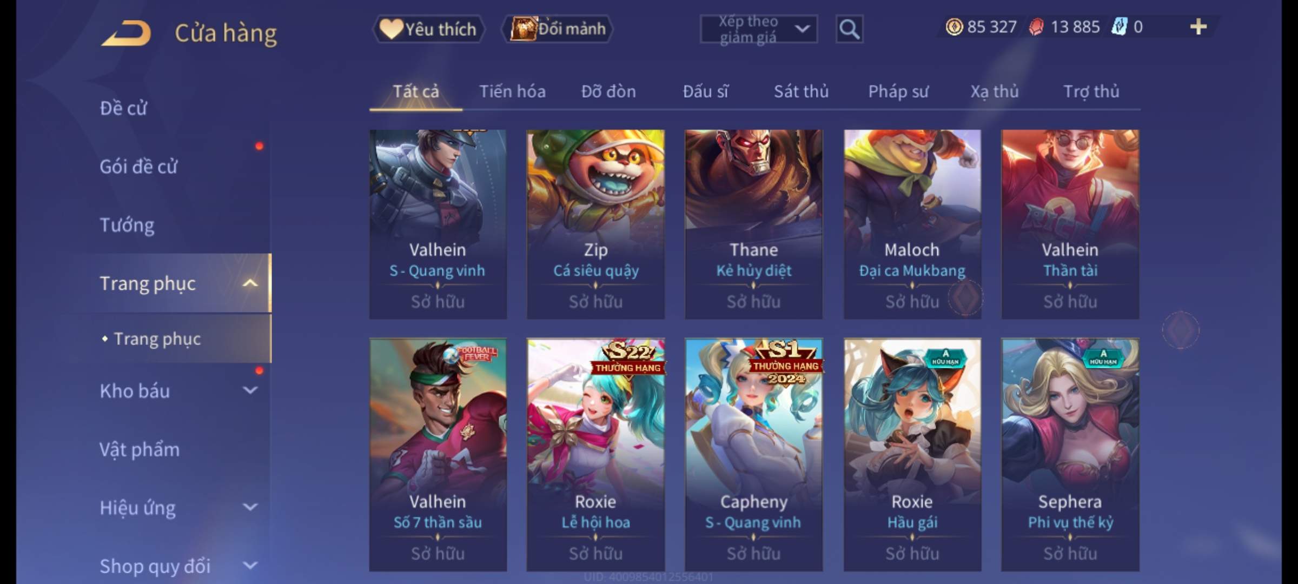The width and height of the screenshot is (1298, 584).
Task: Open the Đổi mảnh chest exchange button
Action: pos(558,29)
